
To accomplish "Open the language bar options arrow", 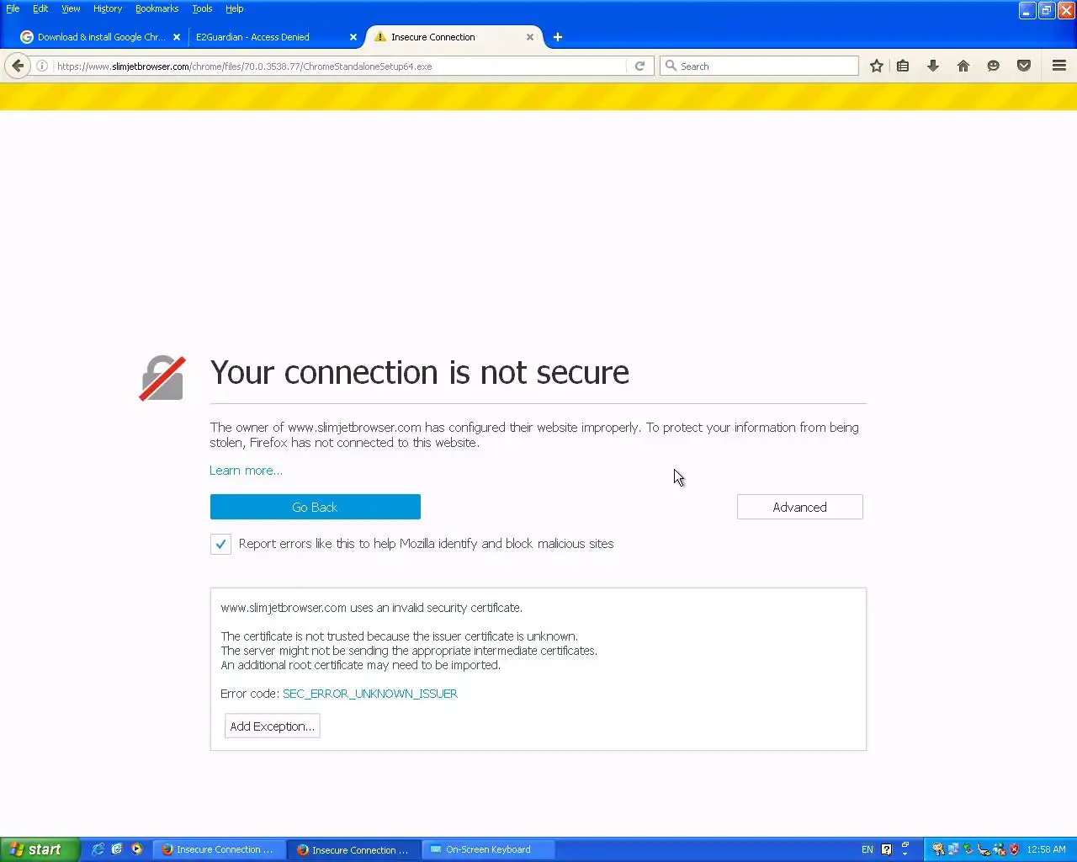I will coord(905,854).
